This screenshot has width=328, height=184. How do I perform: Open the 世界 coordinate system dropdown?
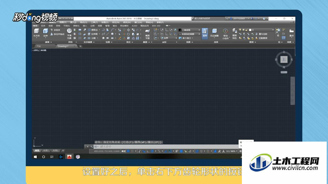click(x=169, y=38)
